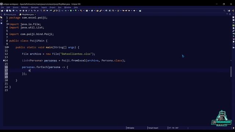Click the Save toolbar icon

pos(7,11)
